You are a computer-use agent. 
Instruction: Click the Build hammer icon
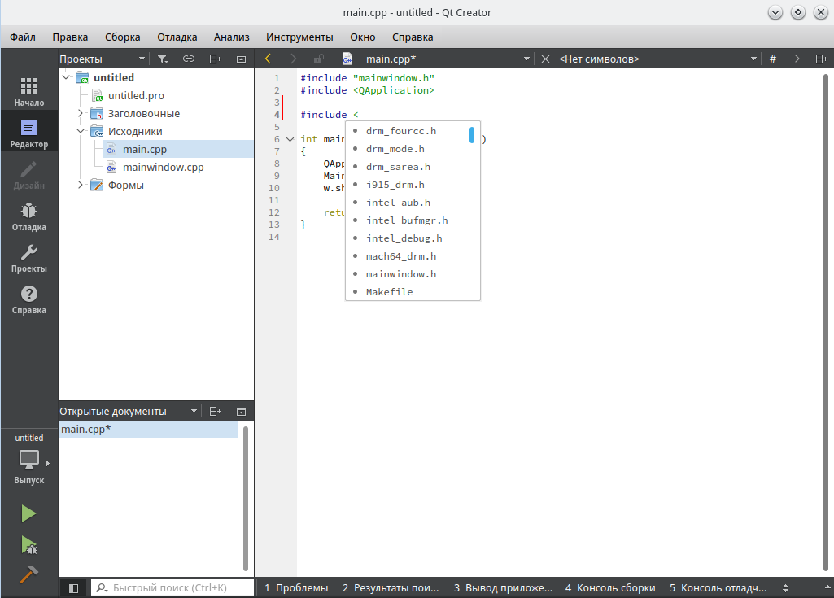pos(28,574)
